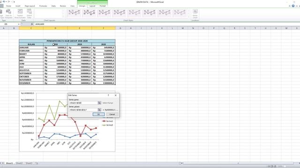Apply the second chart style thumbnail

coord(89,13)
